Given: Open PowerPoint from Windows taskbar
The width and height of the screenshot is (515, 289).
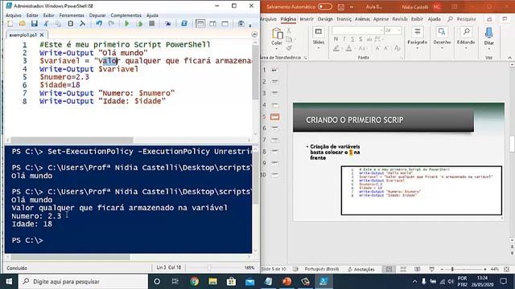Looking at the screenshot, I should [x=286, y=282].
